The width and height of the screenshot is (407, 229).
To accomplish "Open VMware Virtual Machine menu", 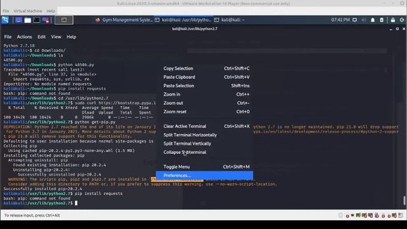I will pyautogui.click(x=27, y=11).
